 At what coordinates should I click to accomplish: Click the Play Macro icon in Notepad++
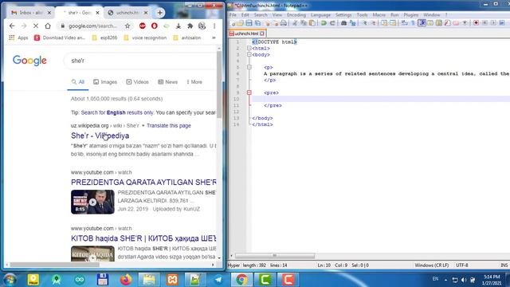pyautogui.click(x=493, y=23)
